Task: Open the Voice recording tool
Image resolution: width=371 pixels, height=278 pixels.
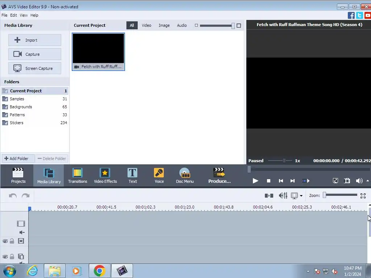Action: [x=159, y=176]
